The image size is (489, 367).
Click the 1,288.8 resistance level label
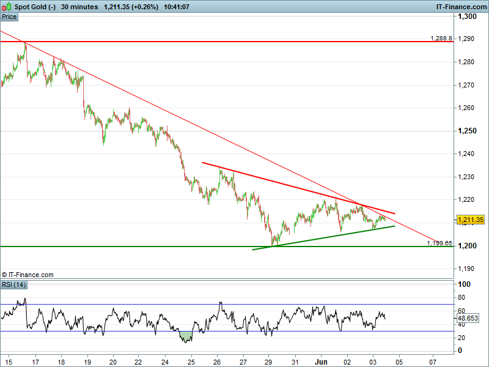point(441,38)
